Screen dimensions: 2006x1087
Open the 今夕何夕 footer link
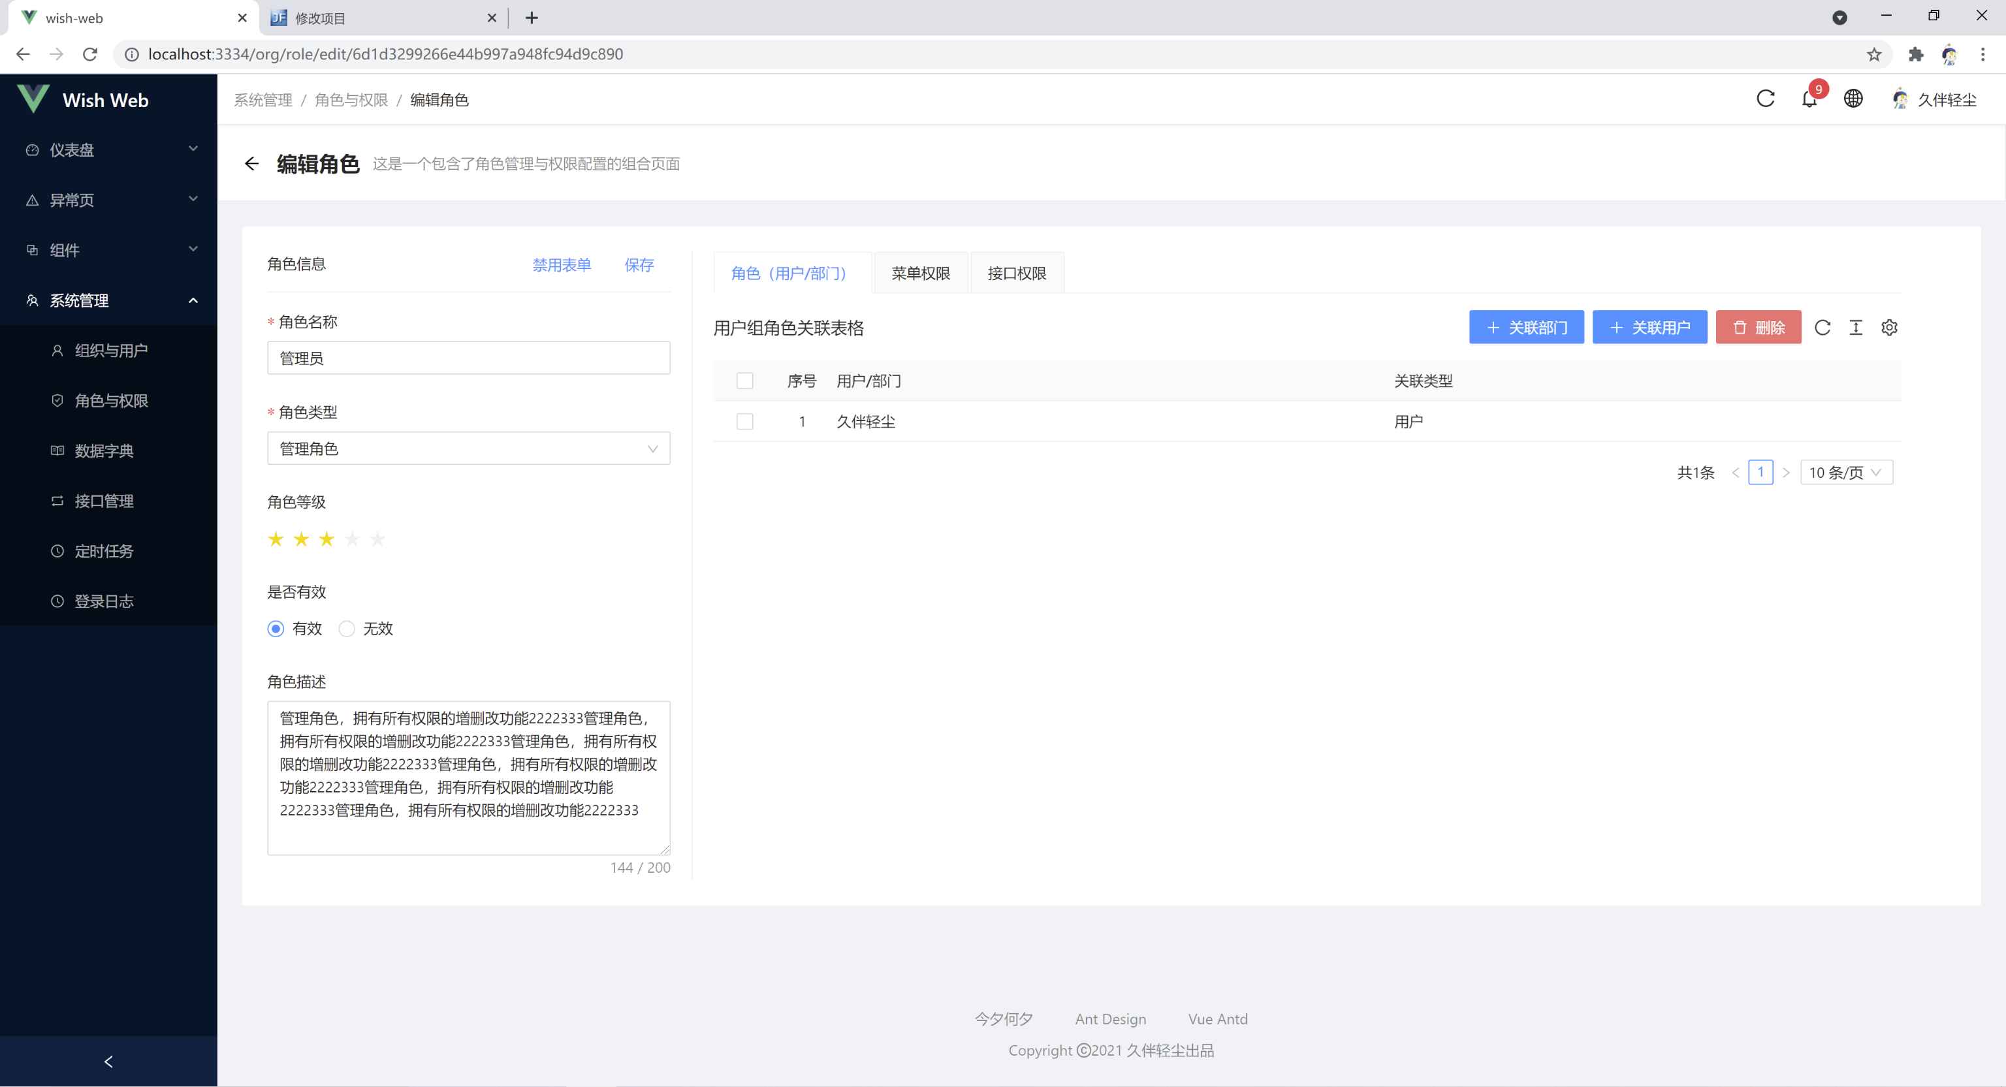(x=1004, y=1018)
